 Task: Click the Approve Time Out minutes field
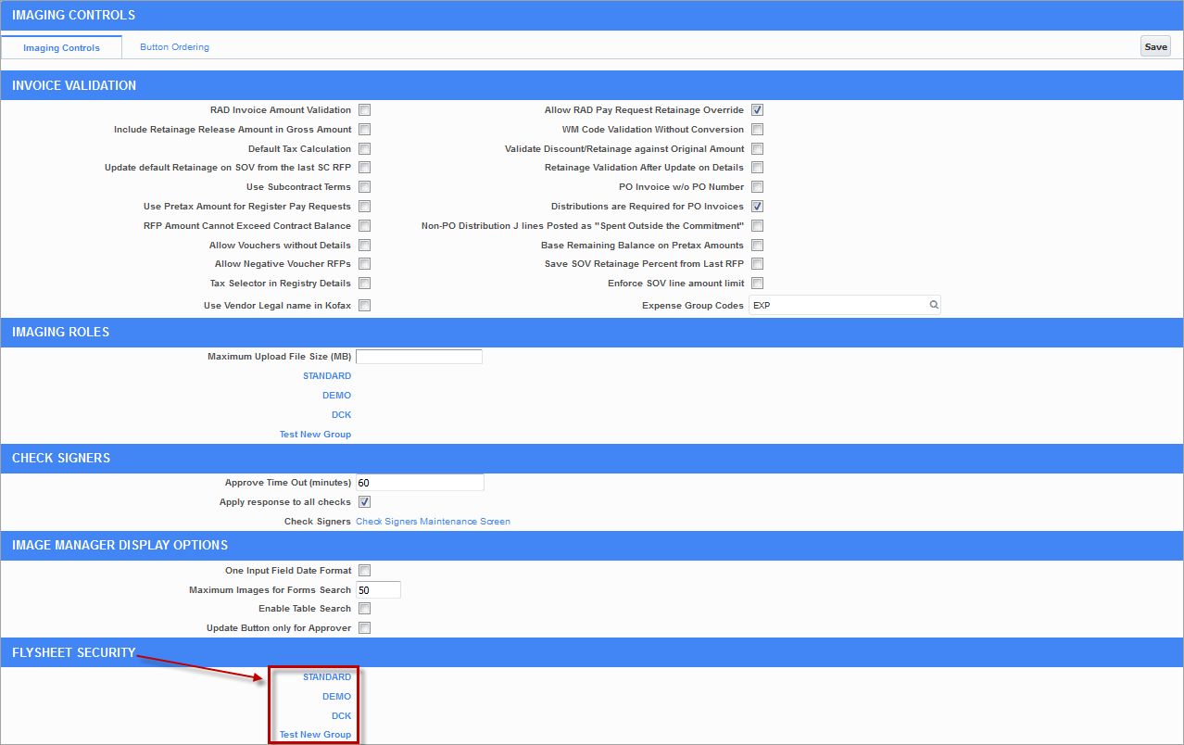coord(421,483)
